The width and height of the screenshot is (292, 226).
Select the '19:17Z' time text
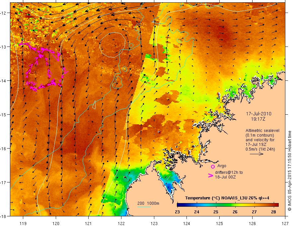(x=258, y=119)
